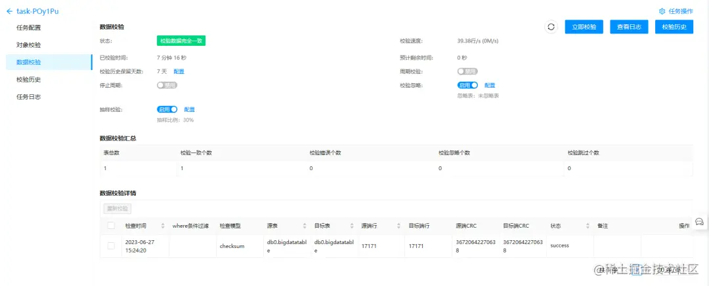Image resolution: width=709 pixels, height=286 pixels.
Task: Open 对象校验 in the sidebar
Action: [x=28, y=45]
